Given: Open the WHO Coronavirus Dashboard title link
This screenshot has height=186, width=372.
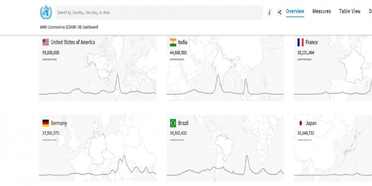Looking at the screenshot, I should click(69, 27).
